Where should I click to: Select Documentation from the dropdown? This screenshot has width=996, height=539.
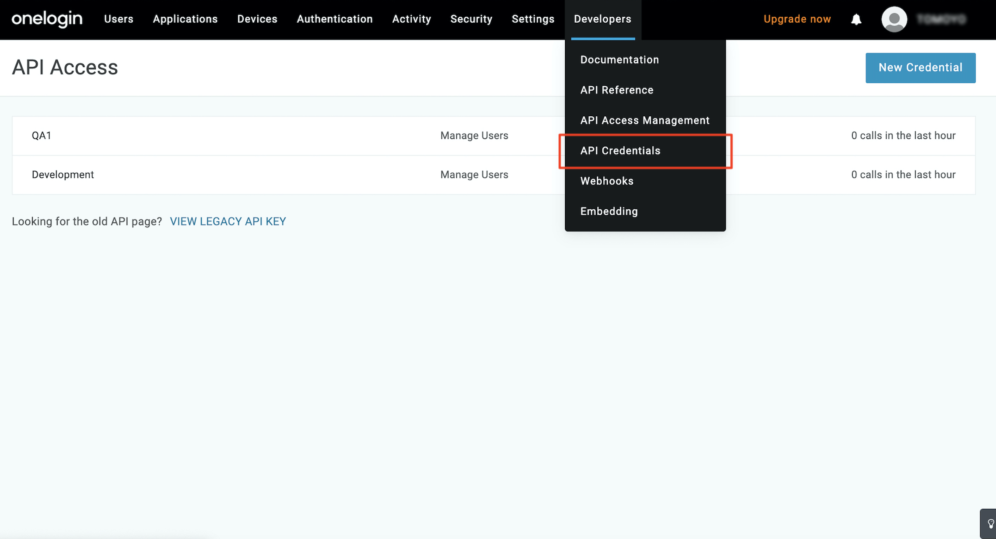pos(619,59)
